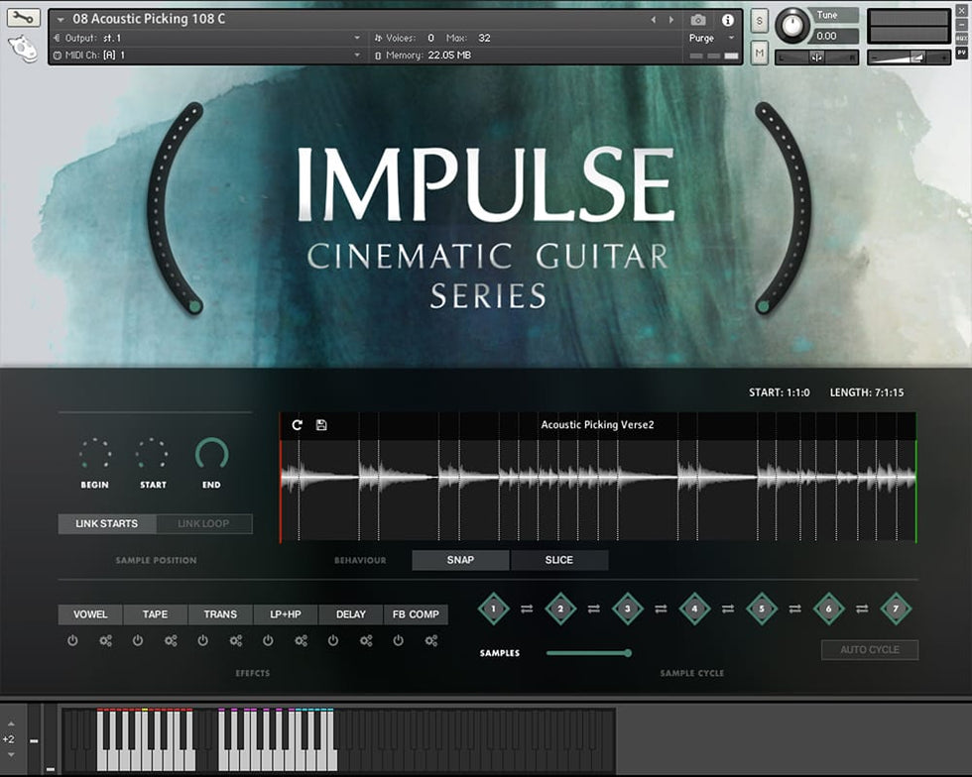Expand the instrument name dropdown arrow
Screen dimensions: 972x777
(x=61, y=20)
